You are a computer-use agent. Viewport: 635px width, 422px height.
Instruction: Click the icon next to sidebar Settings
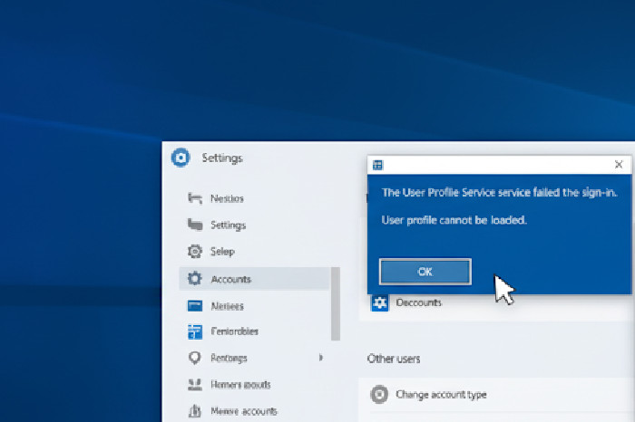coord(195,225)
